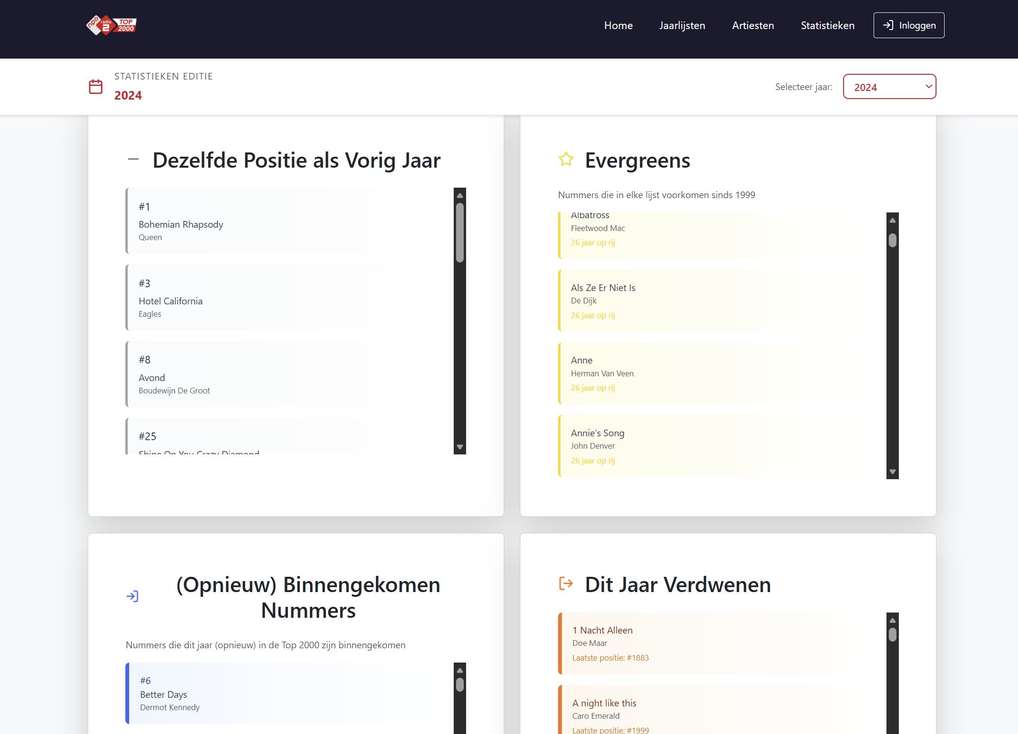Click the star icon next to Evergreens

tap(566, 159)
